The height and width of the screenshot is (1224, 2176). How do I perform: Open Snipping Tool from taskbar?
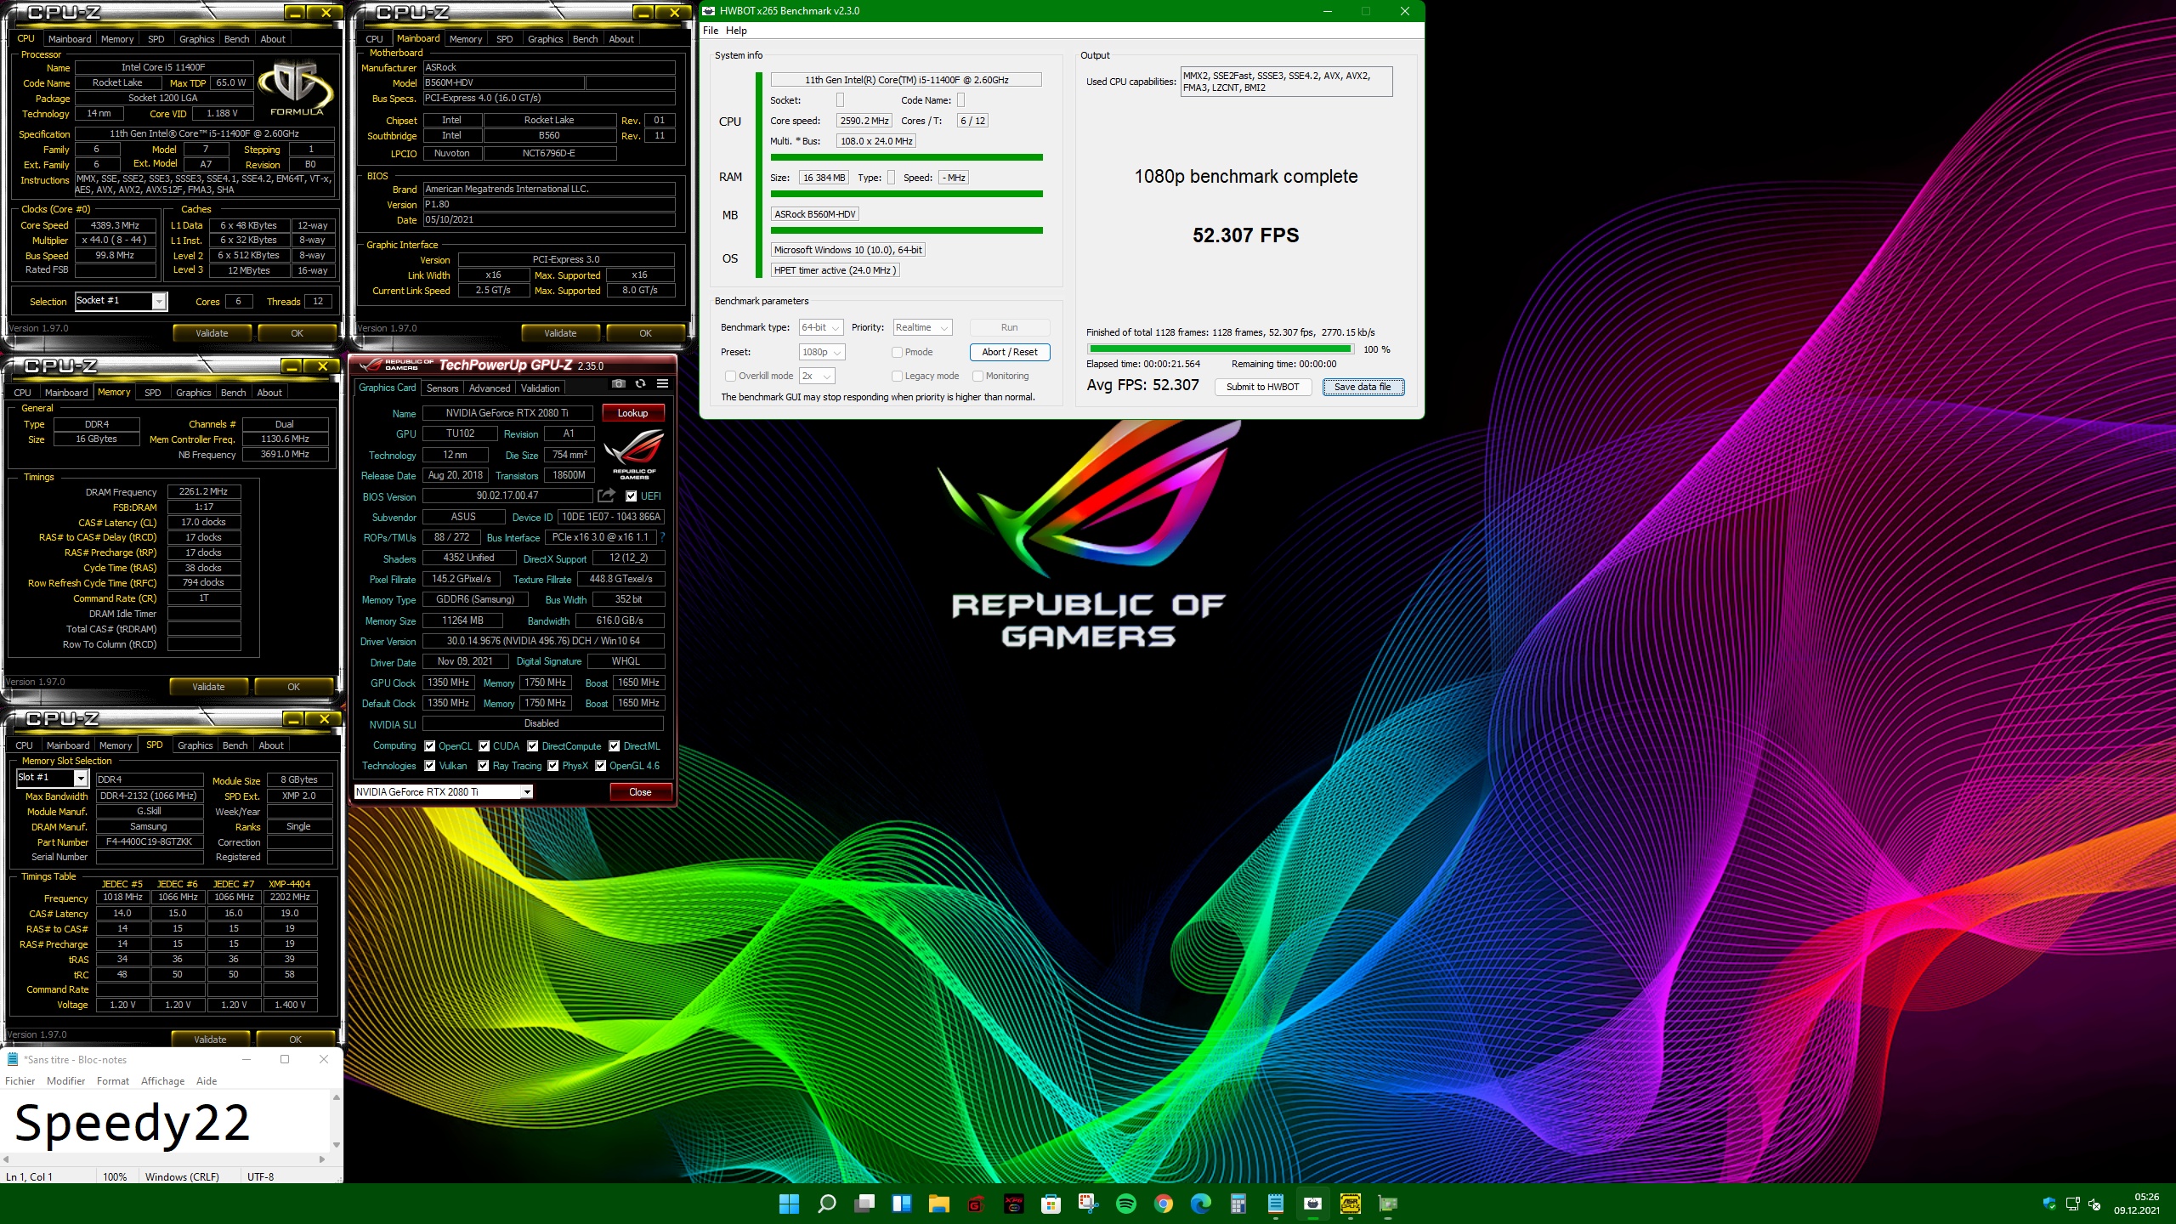tap(1088, 1204)
